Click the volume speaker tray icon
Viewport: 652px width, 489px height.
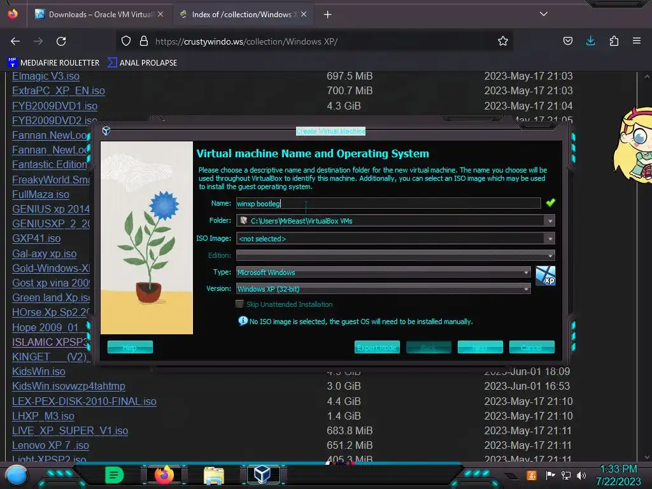pyautogui.click(x=581, y=475)
